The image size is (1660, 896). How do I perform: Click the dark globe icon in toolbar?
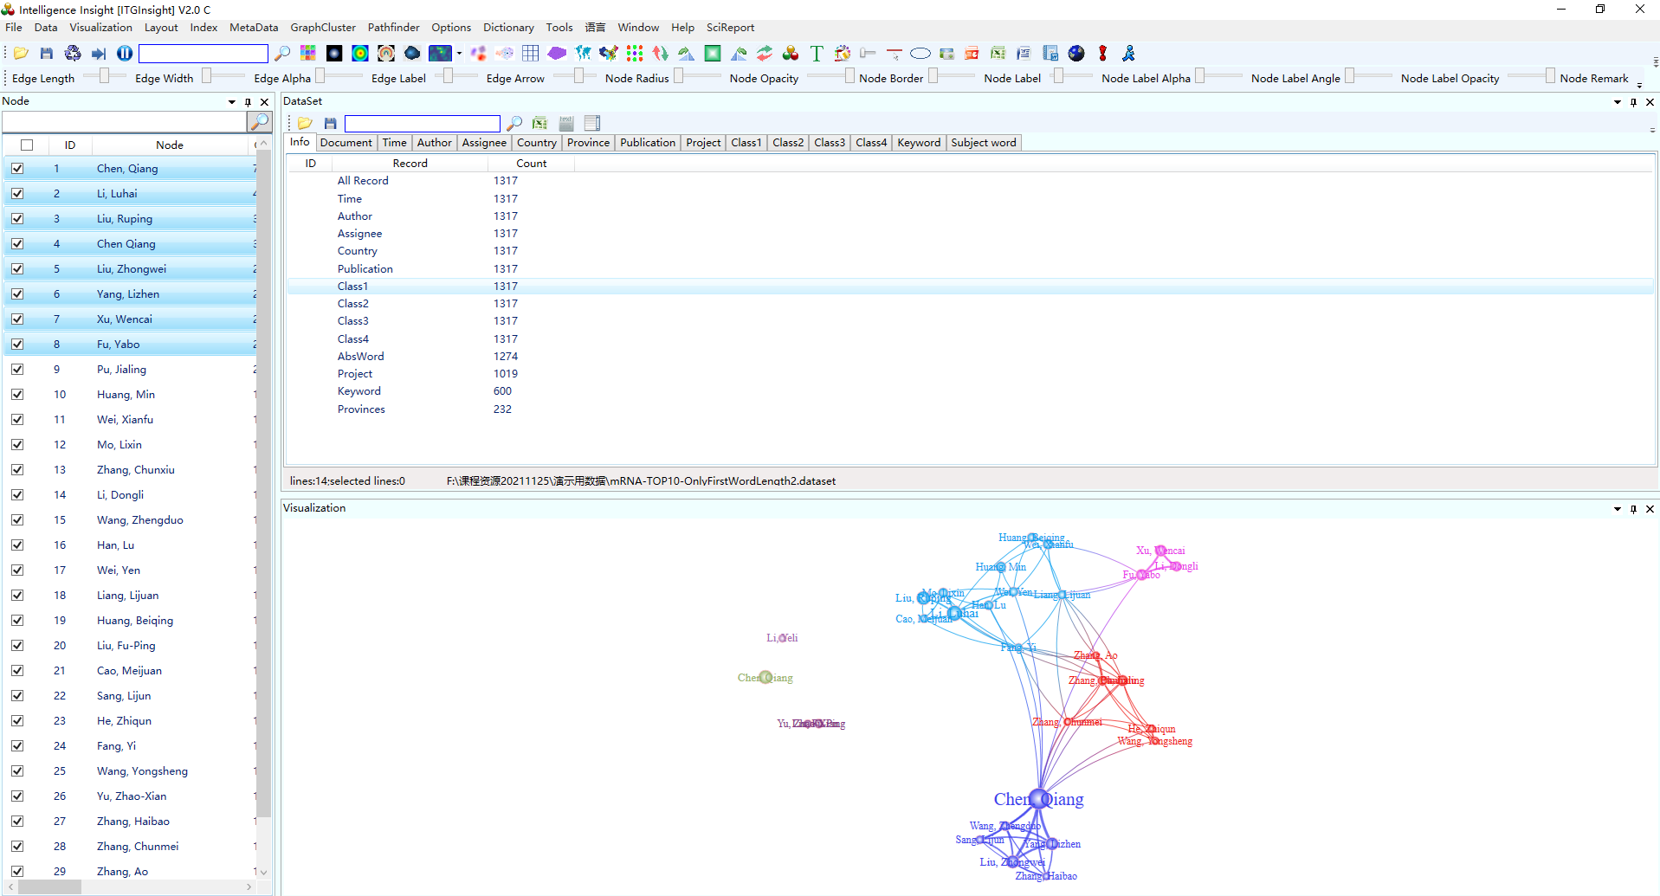pyautogui.click(x=1076, y=54)
